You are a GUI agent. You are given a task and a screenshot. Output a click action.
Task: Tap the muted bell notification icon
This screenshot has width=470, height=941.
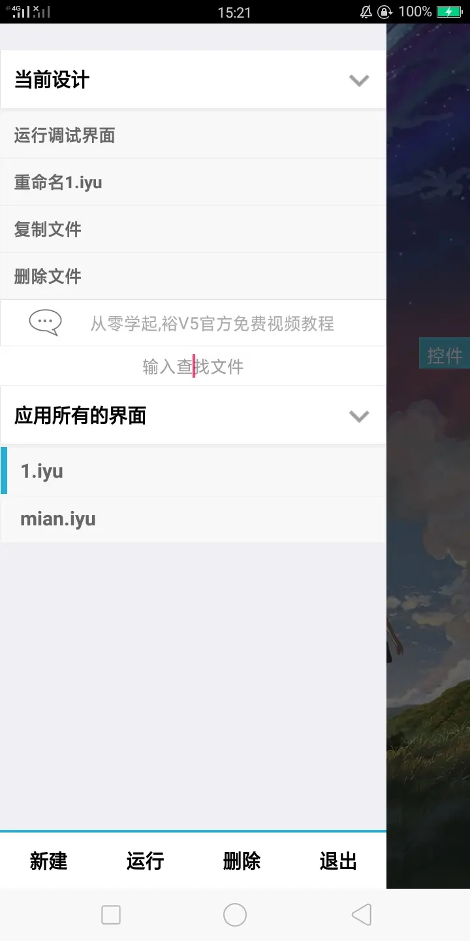pos(366,12)
